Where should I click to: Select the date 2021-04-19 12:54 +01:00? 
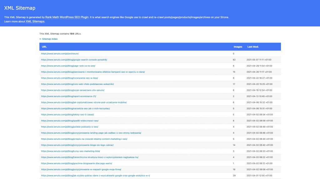pyautogui.click(x=259, y=90)
